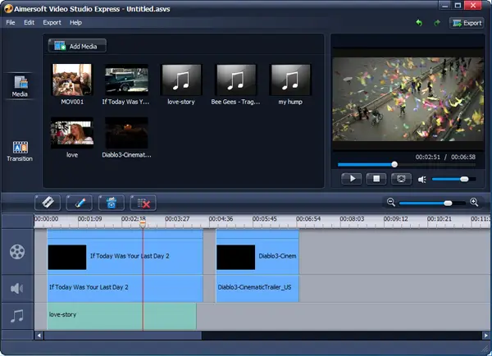Click the Add Media button
This screenshot has height=356, width=492.
click(77, 45)
